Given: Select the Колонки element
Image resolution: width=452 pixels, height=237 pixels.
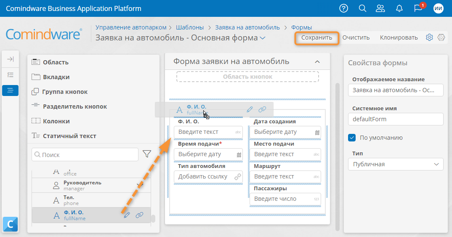Looking at the screenshot, I should (51, 121).
